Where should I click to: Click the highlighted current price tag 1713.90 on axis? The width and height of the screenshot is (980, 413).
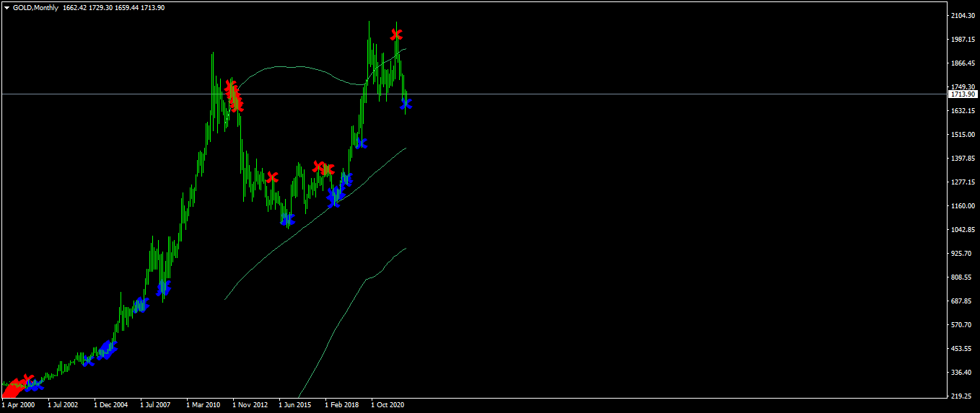(963, 94)
